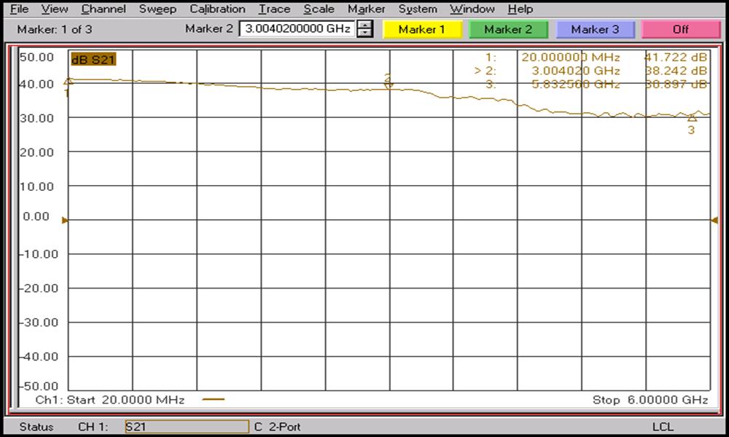Viewport: 729px width, 437px height.
Task: Open the Scale menu
Action: pos(319,9)
